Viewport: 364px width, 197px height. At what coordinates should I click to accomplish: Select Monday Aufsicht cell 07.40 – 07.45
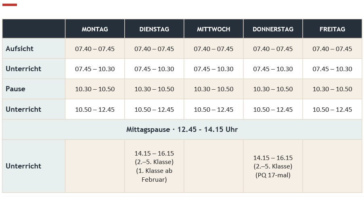click(x=95, y=49)
